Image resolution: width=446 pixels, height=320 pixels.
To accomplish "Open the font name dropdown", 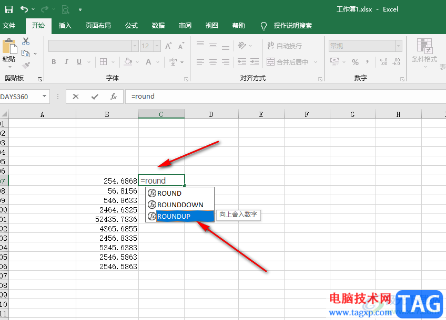I will tap(135, 46).
